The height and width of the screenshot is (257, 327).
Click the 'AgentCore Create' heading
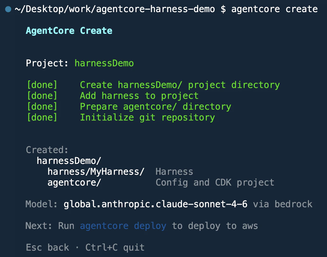coord(69,31)
